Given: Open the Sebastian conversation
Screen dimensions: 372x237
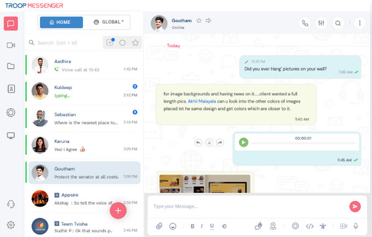Looking at the screenshot, I should tap(83, 118).
